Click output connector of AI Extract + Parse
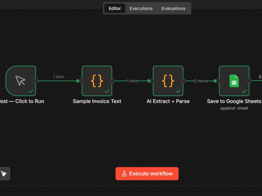Screen dimensions: 262x196 tap(183, 81)
